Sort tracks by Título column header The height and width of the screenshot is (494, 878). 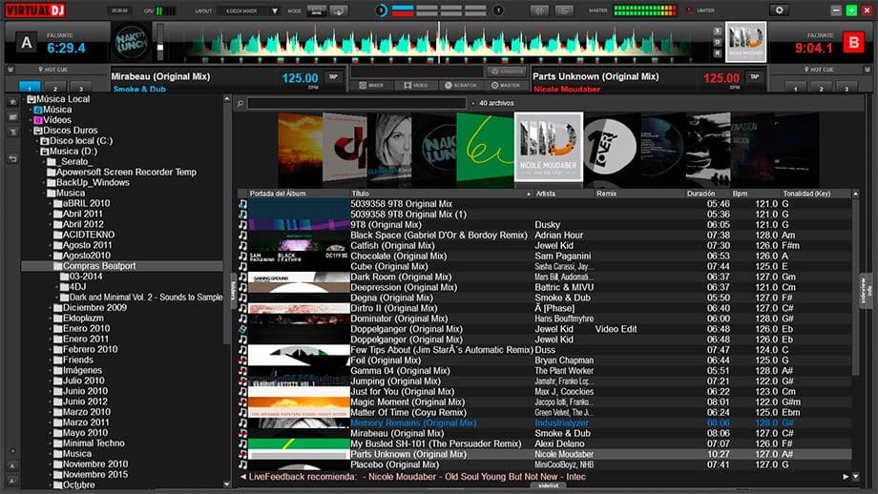coord(441,194)
